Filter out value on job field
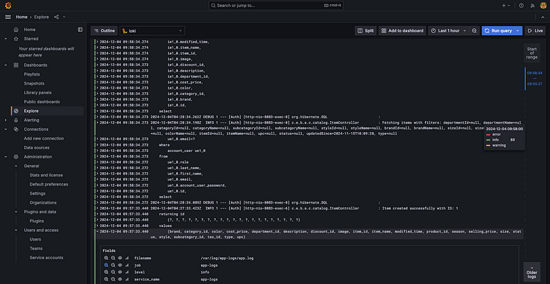This screenshot has height=284, width=550. click(113, 265)
